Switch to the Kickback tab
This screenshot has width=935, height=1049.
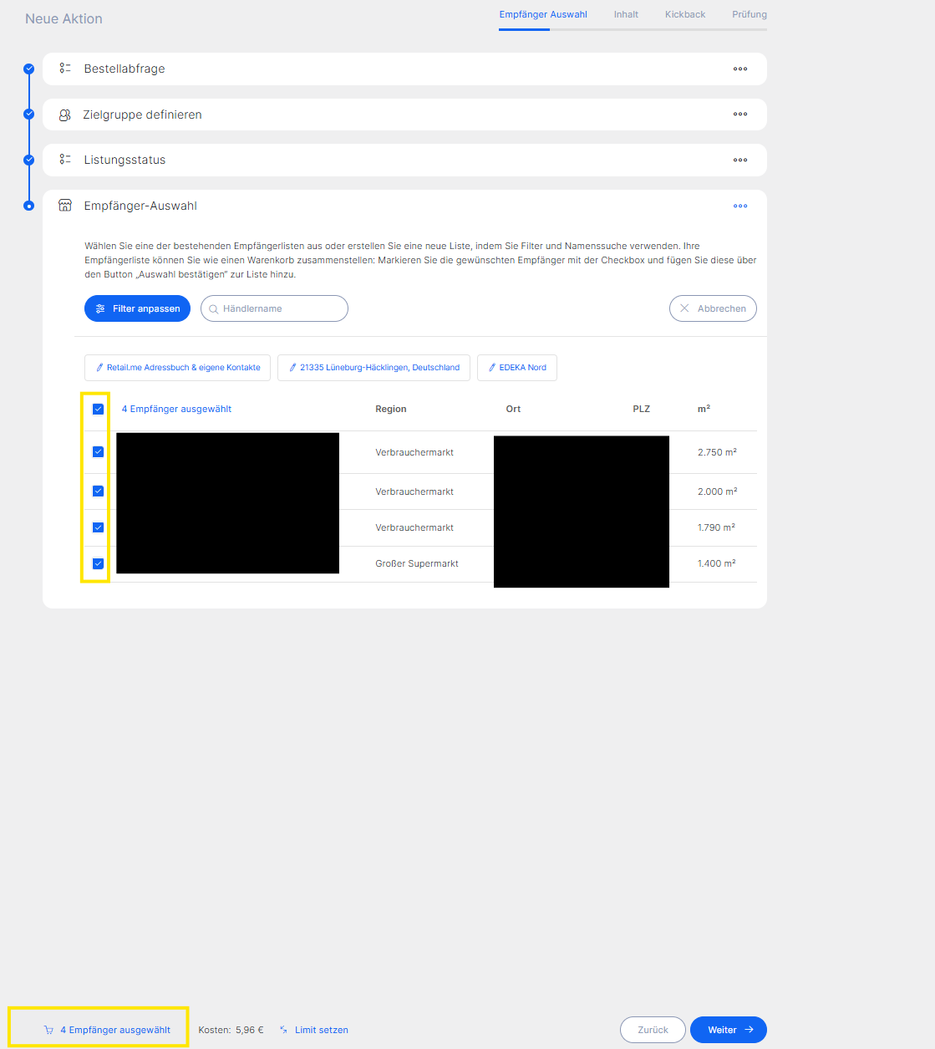[685, 14]
